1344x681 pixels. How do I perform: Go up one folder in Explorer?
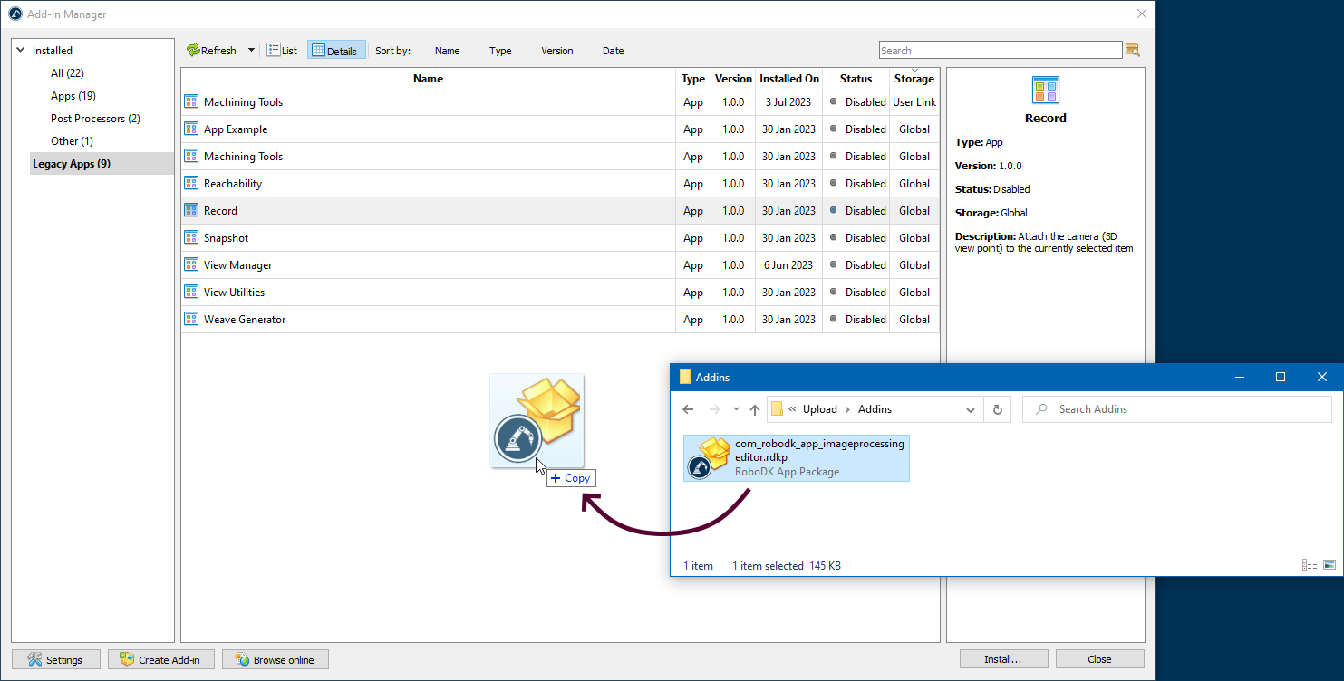(x=755, y=409)
